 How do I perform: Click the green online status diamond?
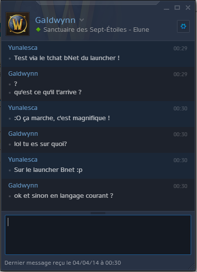click(x=38, y=30)
